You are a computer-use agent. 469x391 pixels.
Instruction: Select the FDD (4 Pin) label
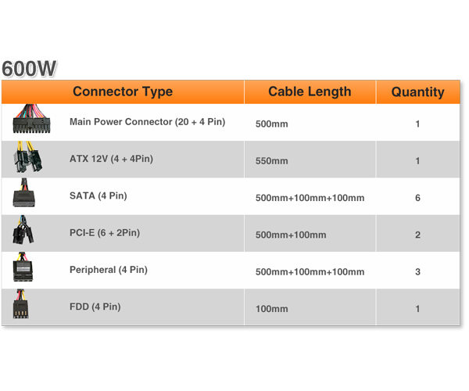pos(95,307)
